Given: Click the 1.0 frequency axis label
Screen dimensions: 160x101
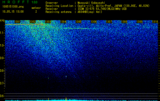Looking at the screenshot, I should 2,45.
